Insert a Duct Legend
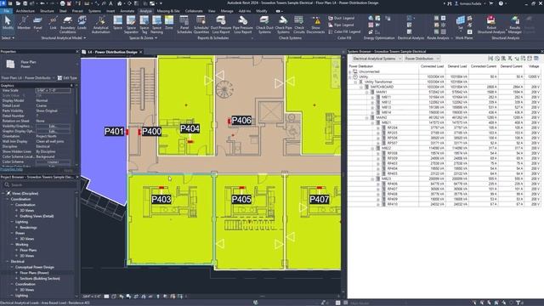The width and height of the screenshot is (544, 306). click(342, 18)
